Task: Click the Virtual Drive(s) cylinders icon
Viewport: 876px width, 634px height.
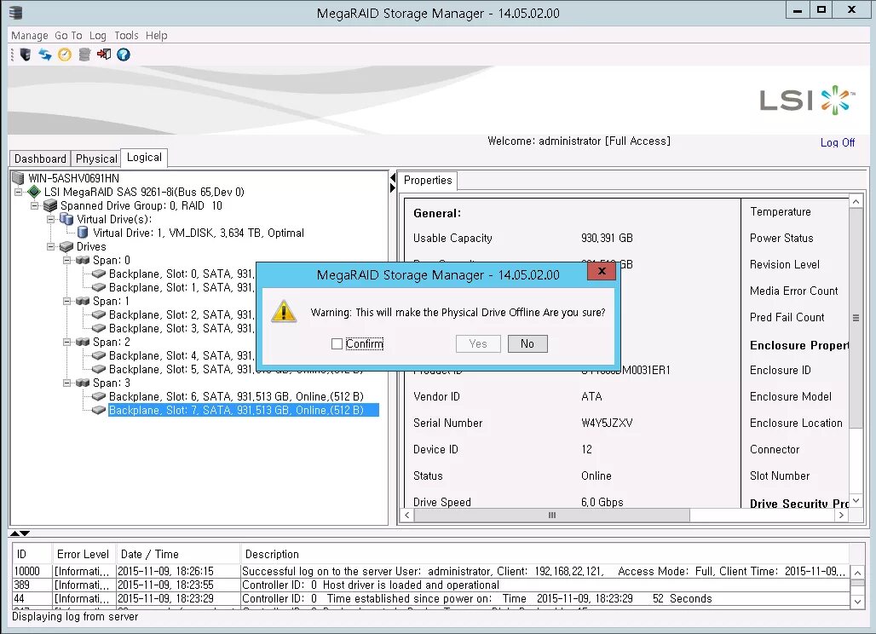Action: (x=66, y=219)
